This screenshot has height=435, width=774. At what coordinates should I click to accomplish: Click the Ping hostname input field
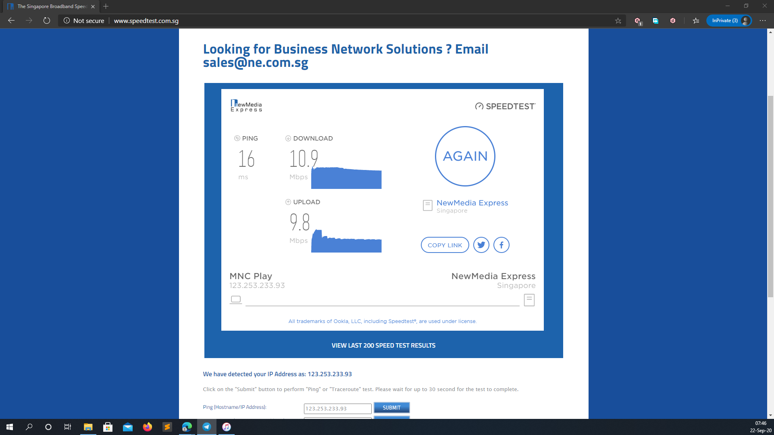[x=337, y=408]
